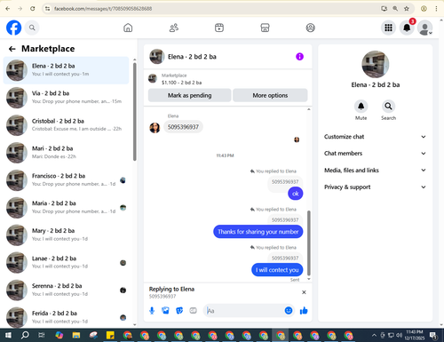
Task: Send a thumbs up like
Action: 304,310
